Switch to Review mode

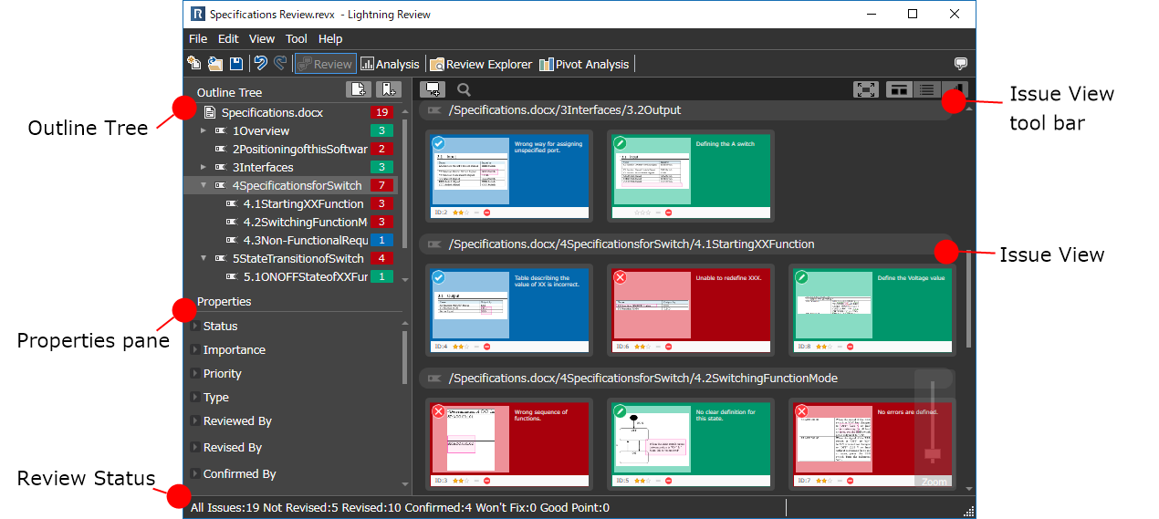pos(325,64)
